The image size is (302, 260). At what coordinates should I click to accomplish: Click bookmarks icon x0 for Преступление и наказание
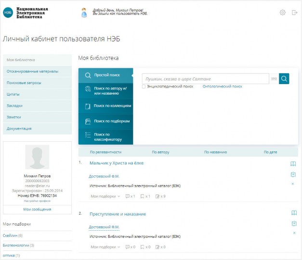(143, 247)
